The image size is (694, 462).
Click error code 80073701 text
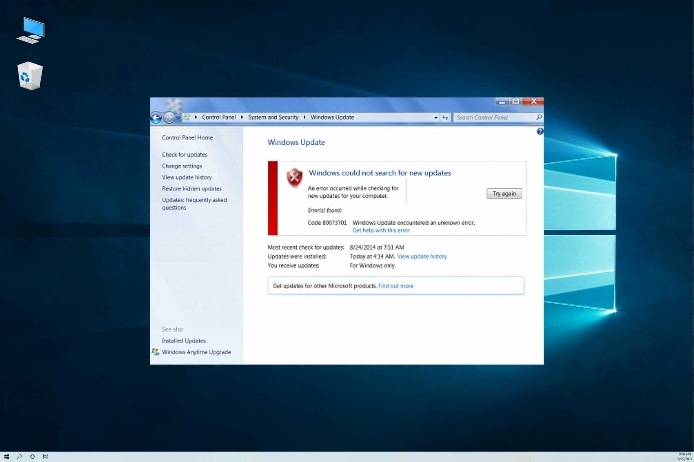pyautogui.click(x=327, y=223)
